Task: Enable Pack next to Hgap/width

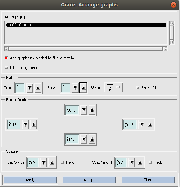Action: pyautogui.click(x=62, y=162)
